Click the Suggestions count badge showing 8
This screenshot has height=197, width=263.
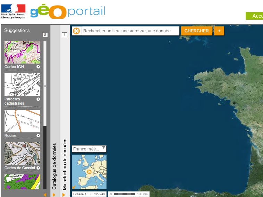point(45,35)
